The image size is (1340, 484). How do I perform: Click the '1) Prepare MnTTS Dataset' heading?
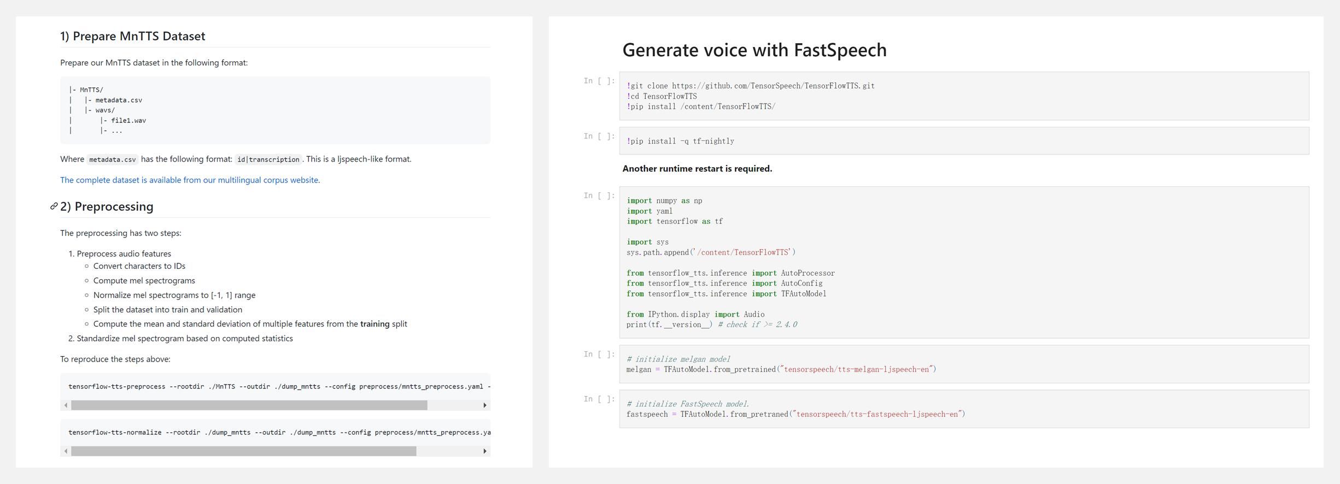coord(133,36)
